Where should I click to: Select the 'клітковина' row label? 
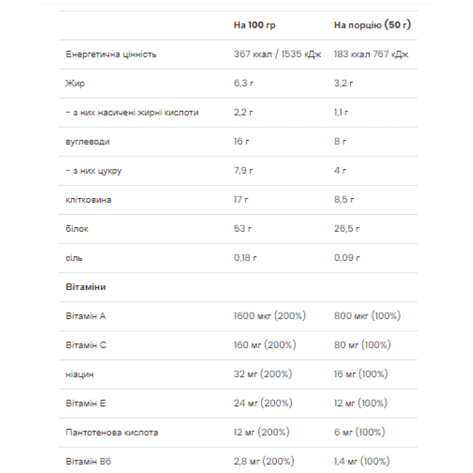[x=89, y=199]
